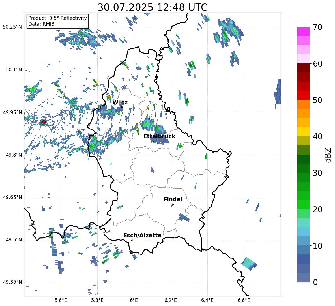Click the 50.1°N latitude label
The image size is (335, 306).
pos(14,70)
